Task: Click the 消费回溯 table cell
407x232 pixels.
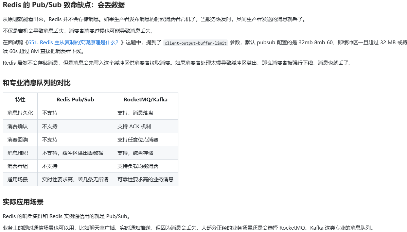Action: tap(20, 139)
